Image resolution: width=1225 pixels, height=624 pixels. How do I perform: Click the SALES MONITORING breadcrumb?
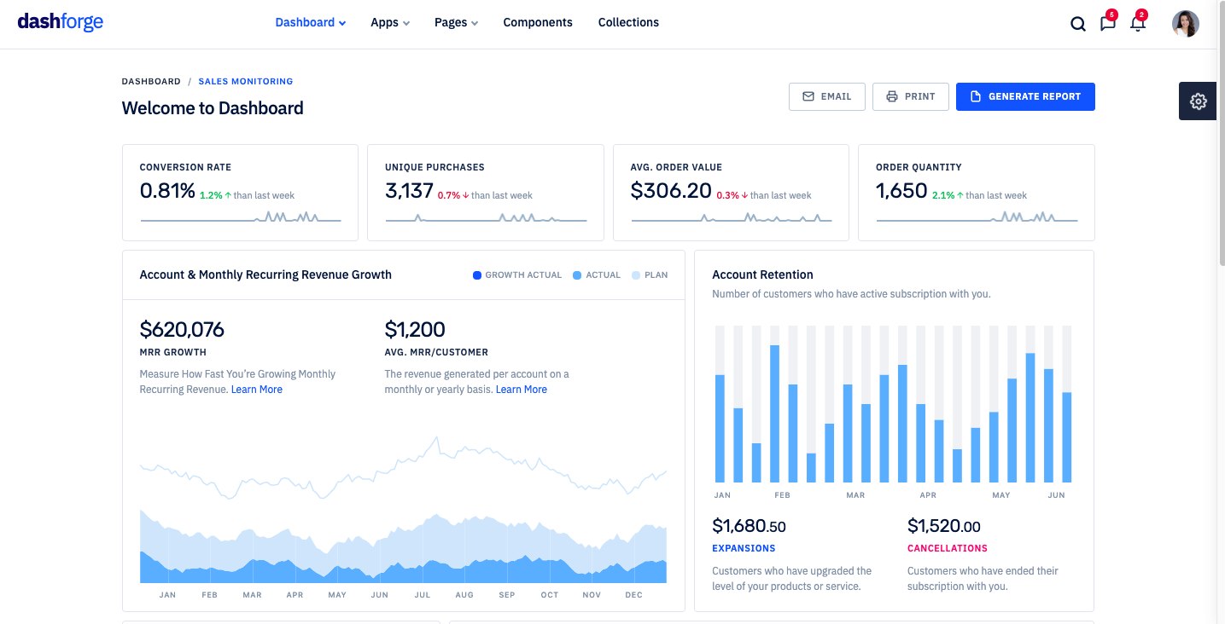(x=246, y=82)
